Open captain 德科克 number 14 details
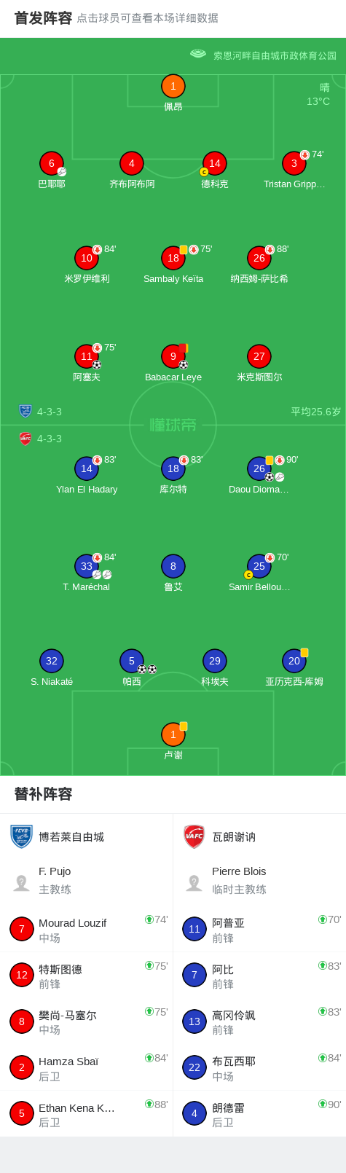The height and width of the screenshot is (1173, 346). click(x=214, y=163)
